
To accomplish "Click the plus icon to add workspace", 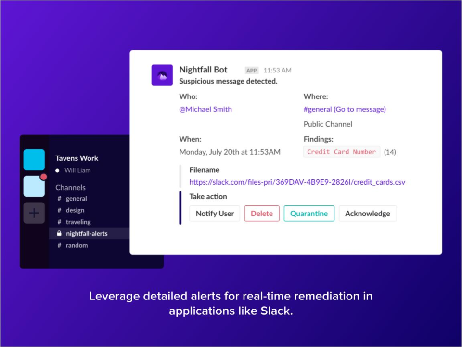I will pyautogui.click(x=34, y=213).
